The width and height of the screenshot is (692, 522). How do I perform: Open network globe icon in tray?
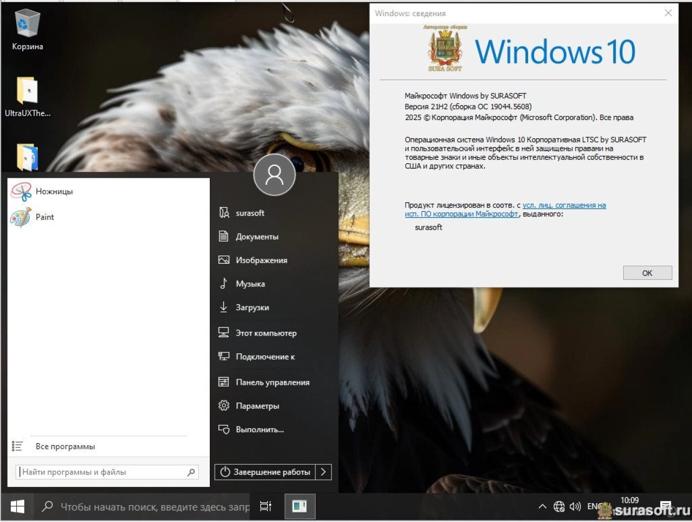559,507
